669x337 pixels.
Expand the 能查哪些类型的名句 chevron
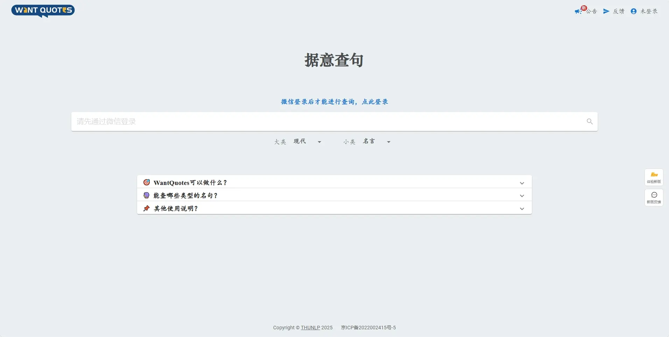click(522, 196)
